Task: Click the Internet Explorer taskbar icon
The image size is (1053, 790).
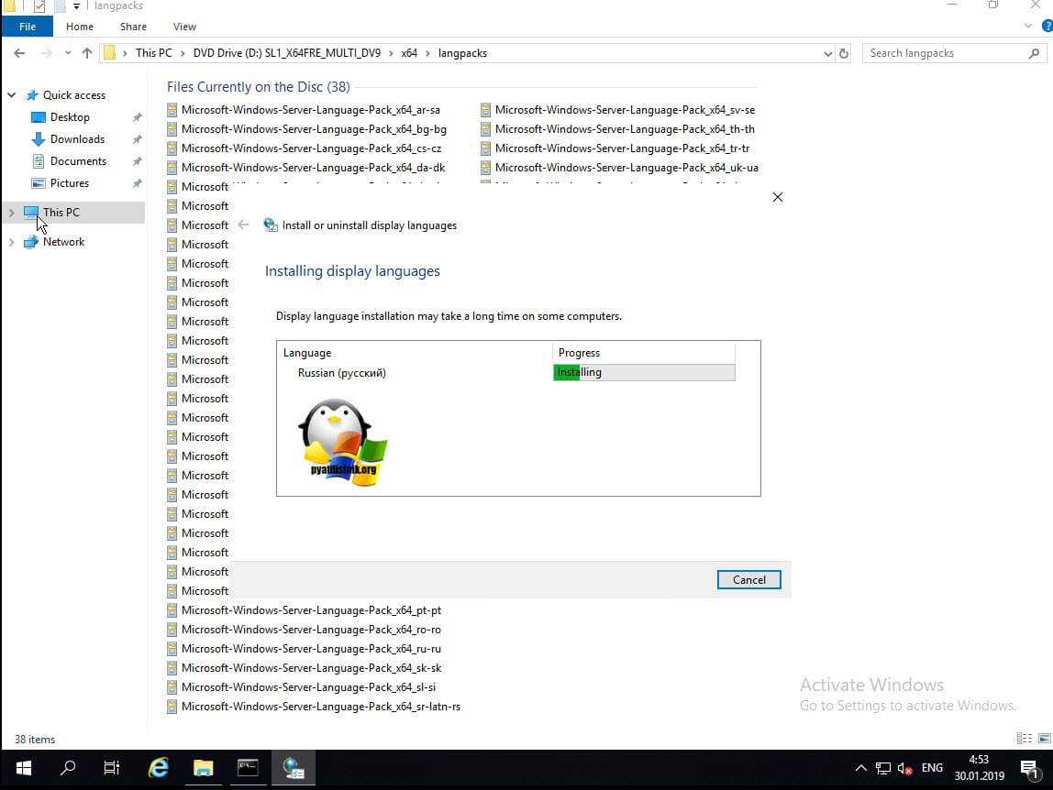Action: (x=158, y=768)
